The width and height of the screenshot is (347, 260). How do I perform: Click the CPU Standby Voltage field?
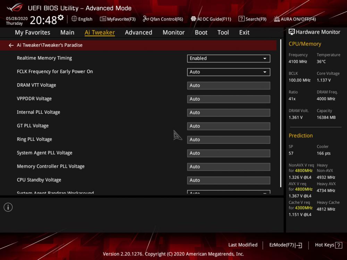[x=229, y=180]
